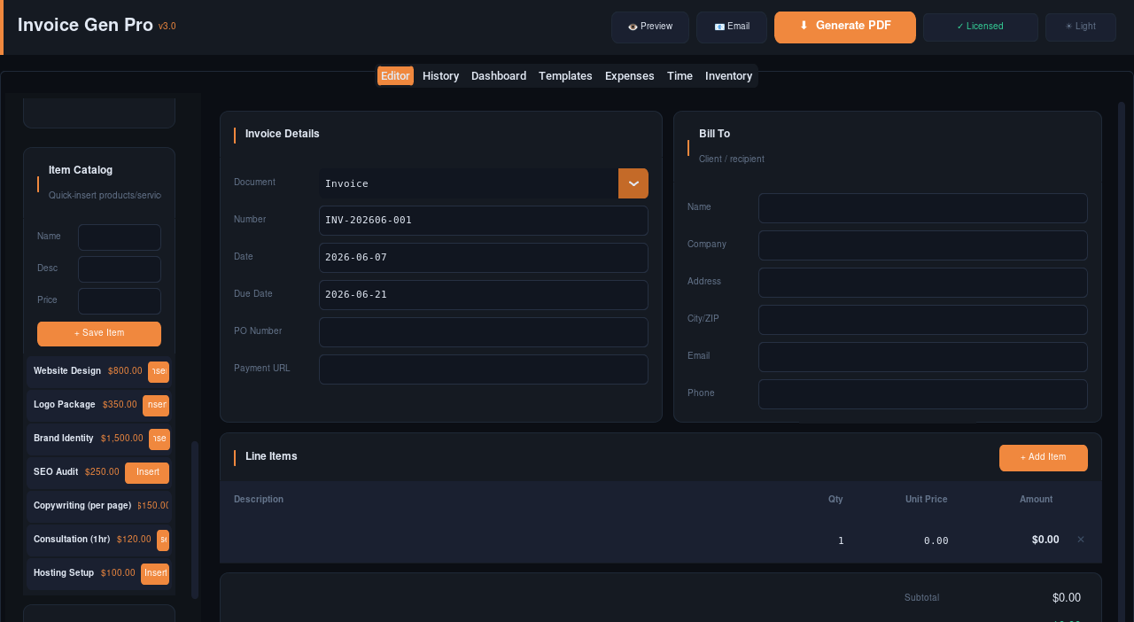Screen dimensions: 1134x622
Task: Click the invoice Number field
Action: pos(484,221)
